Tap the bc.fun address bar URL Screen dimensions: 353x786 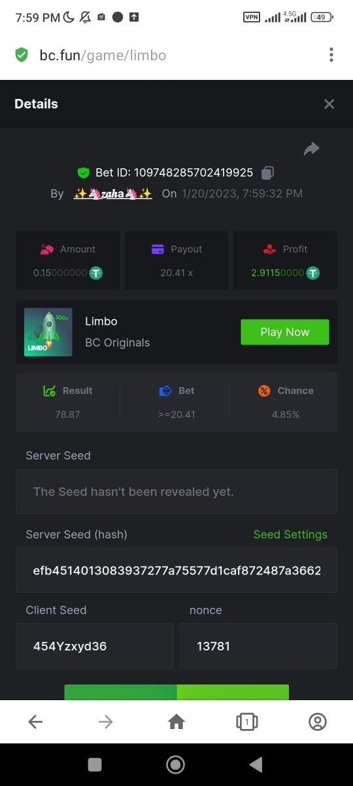point(103,55)
